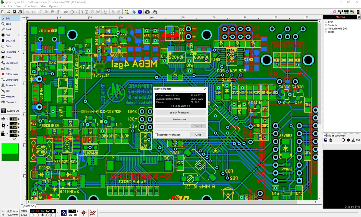Image resolution: width=361 pixels, height=217 pixels.
Task: Set S2 as active layer
Action: [48, 215]
